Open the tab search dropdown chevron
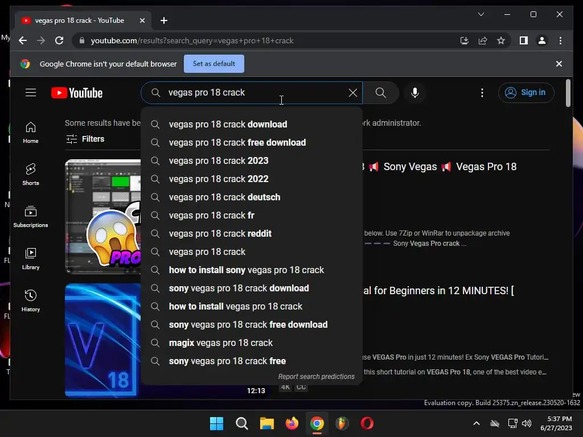This screenshot has height=437, width=583. click(x=481, y=14)
